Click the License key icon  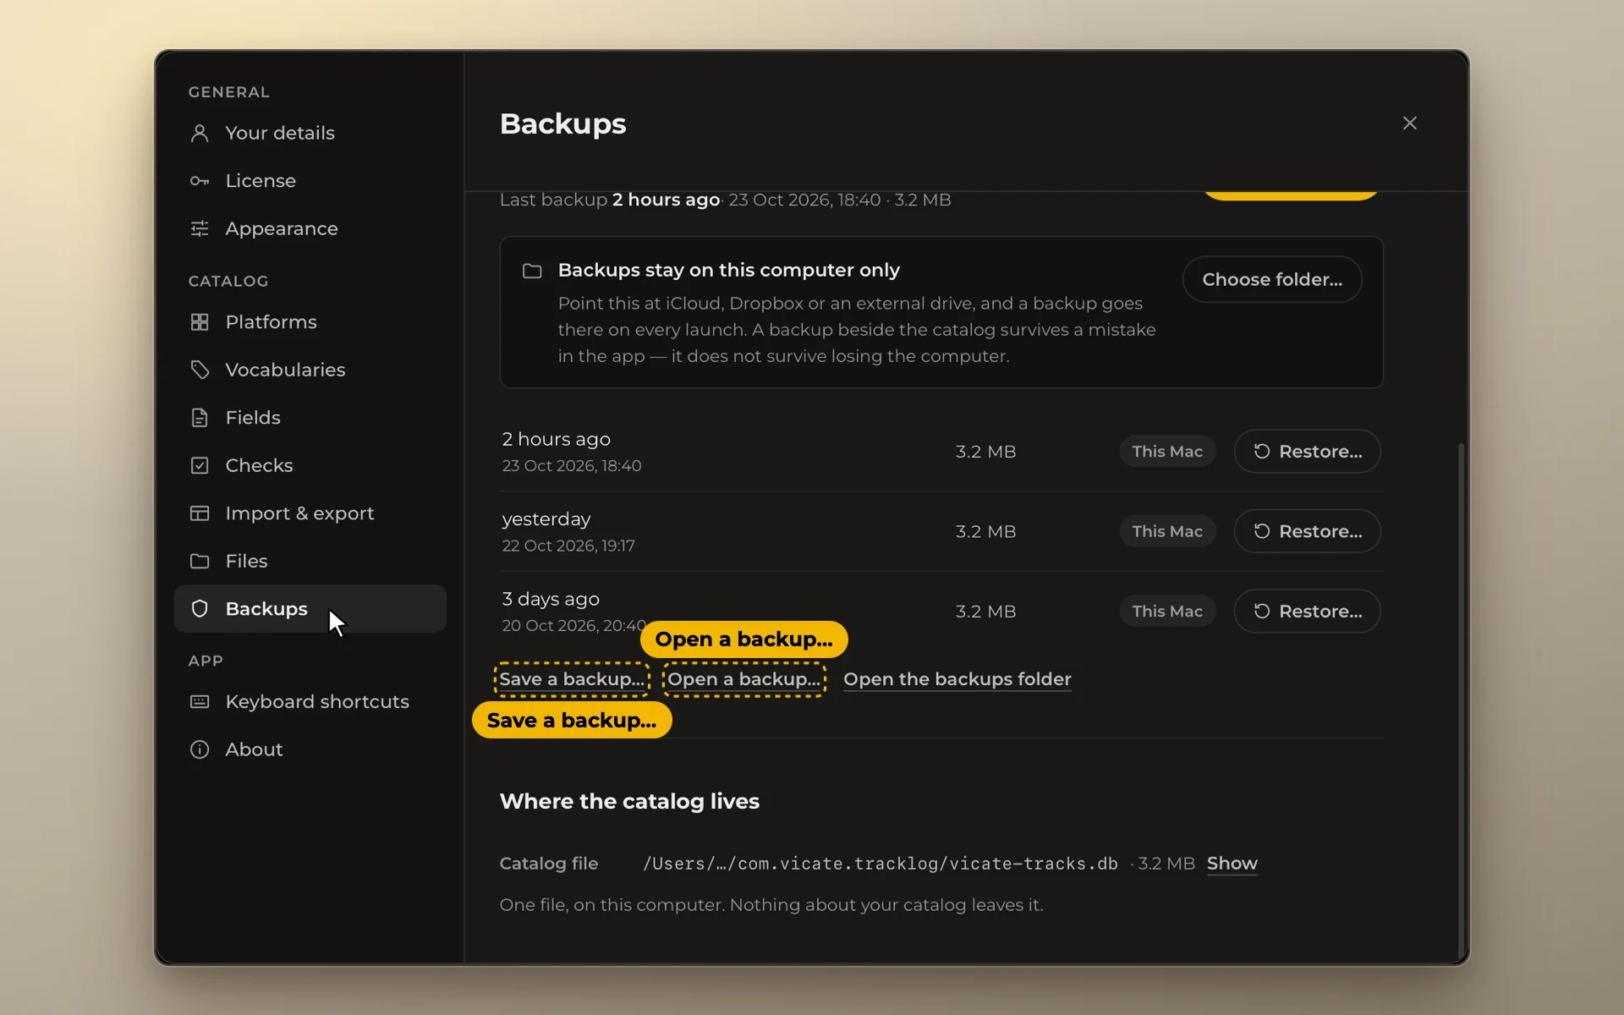click(200, 181)
